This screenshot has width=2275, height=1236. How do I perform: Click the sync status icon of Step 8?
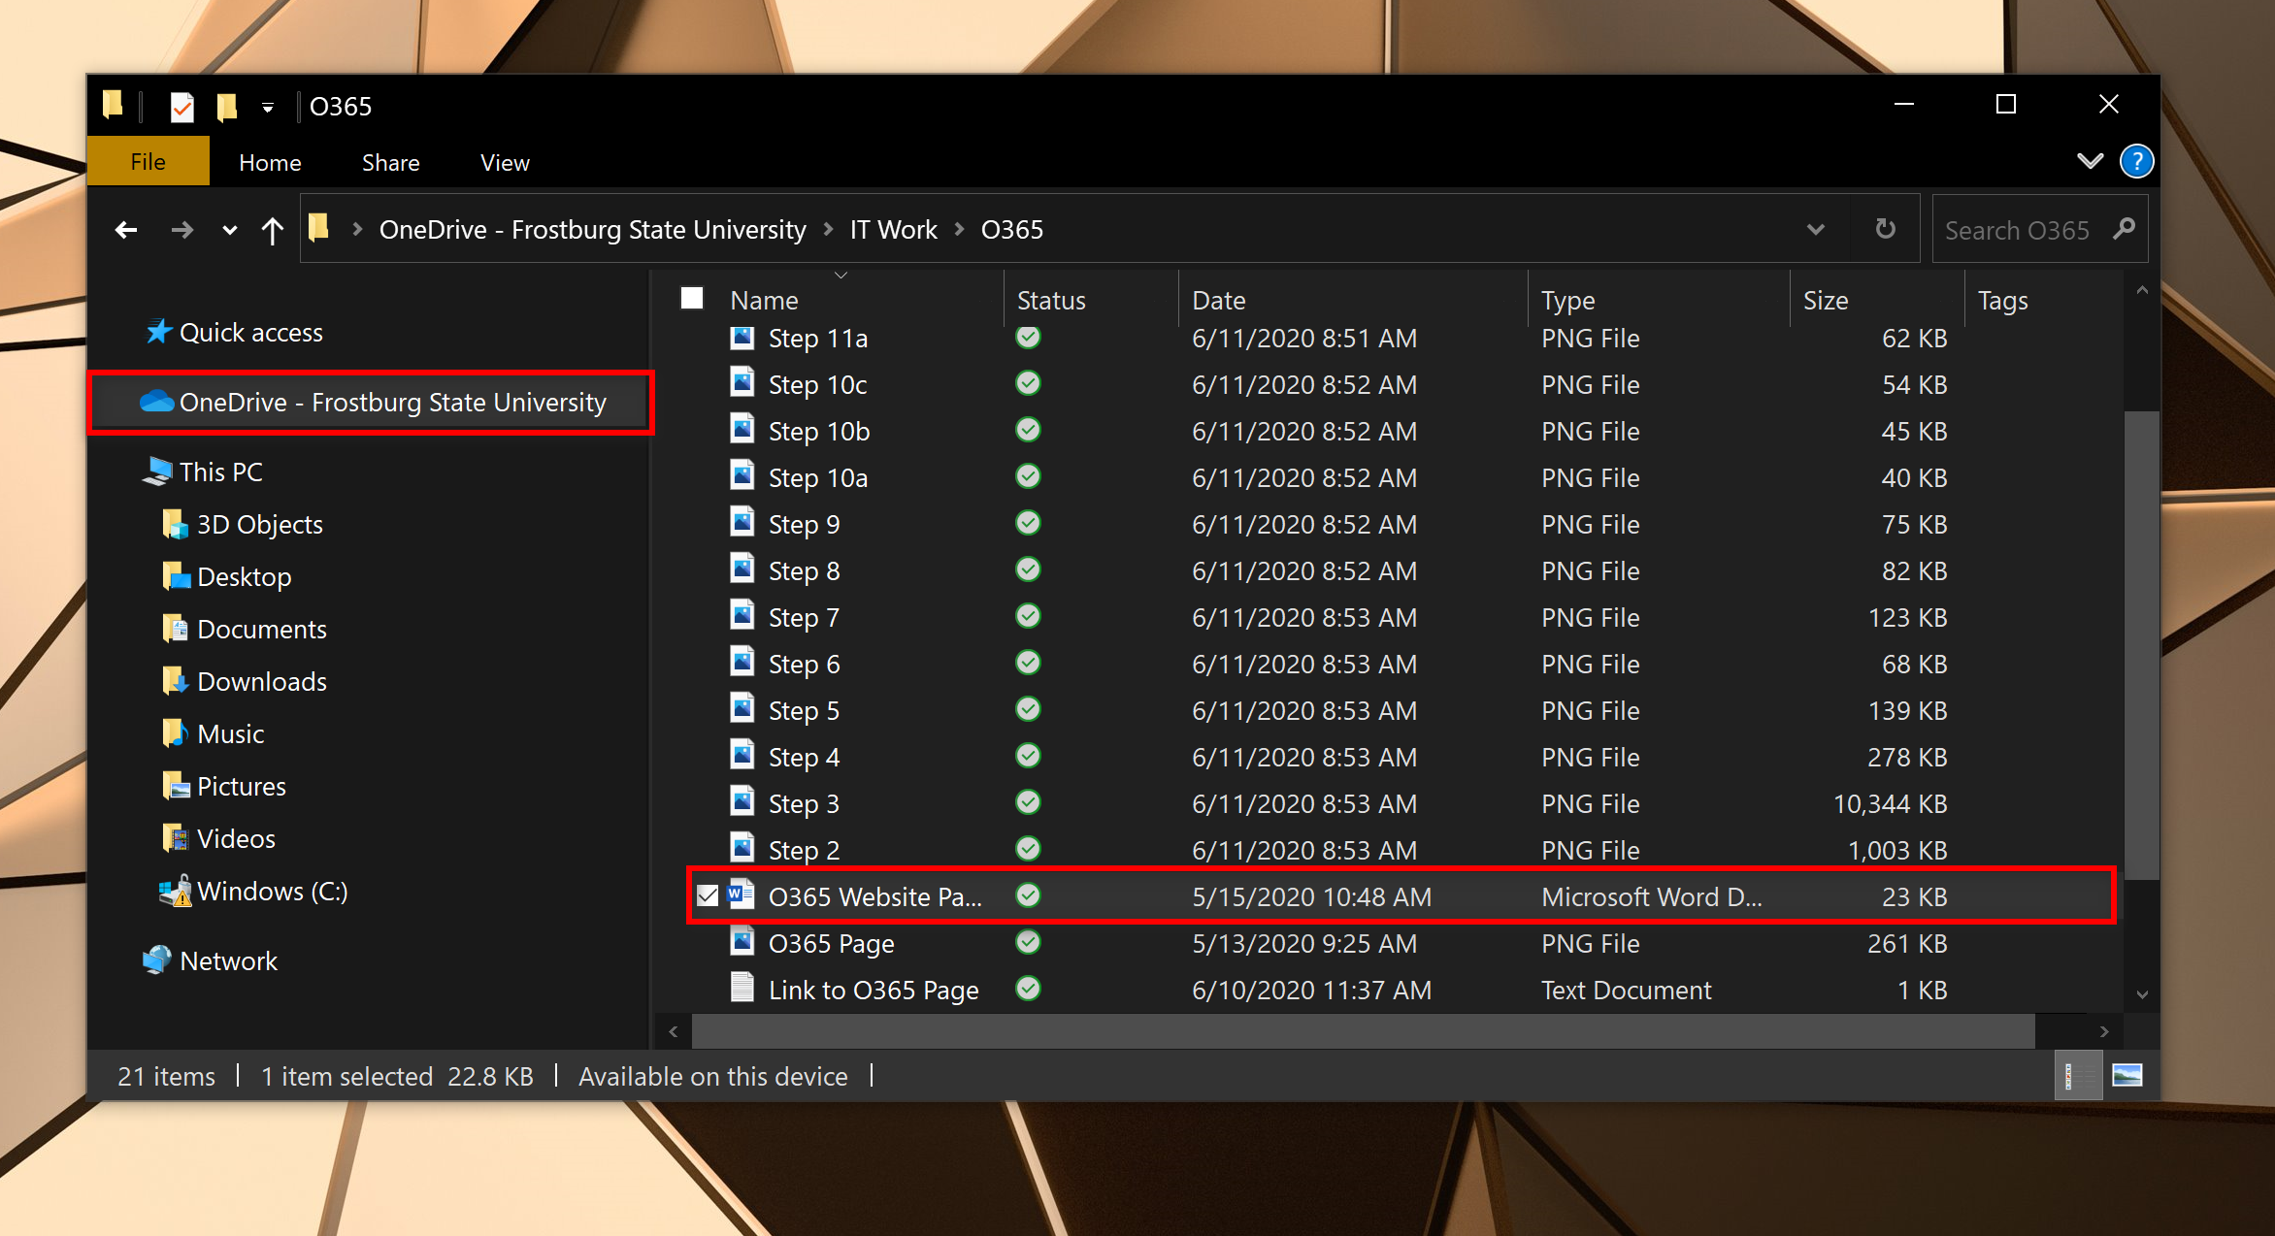click(1028, 569)
